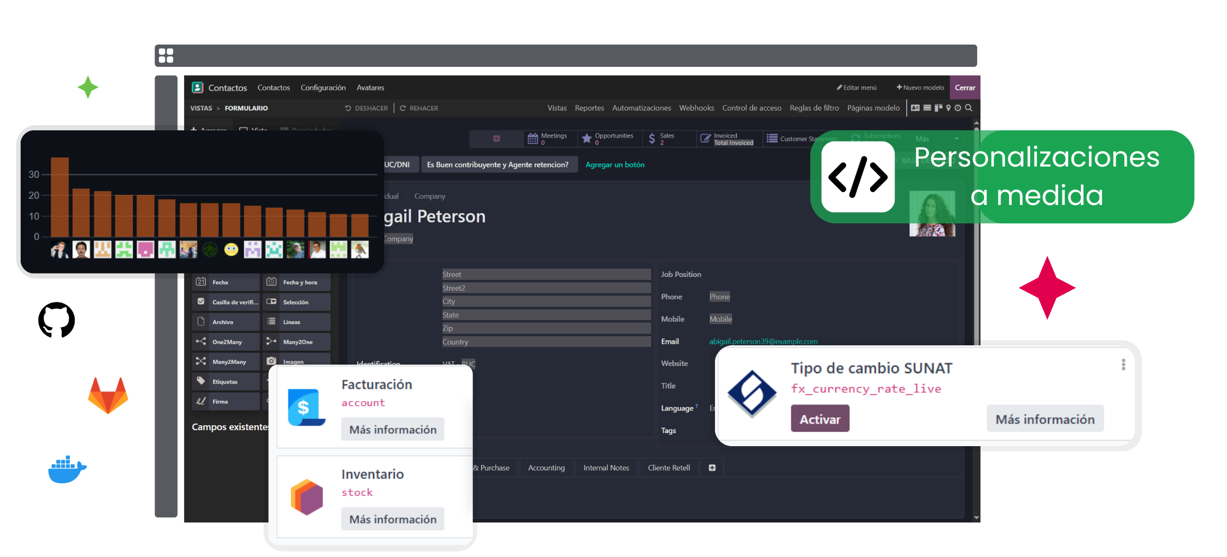Open the map pin view icon
The width and height of the screenshot is (1227, 557).
[x=948, y=108]
